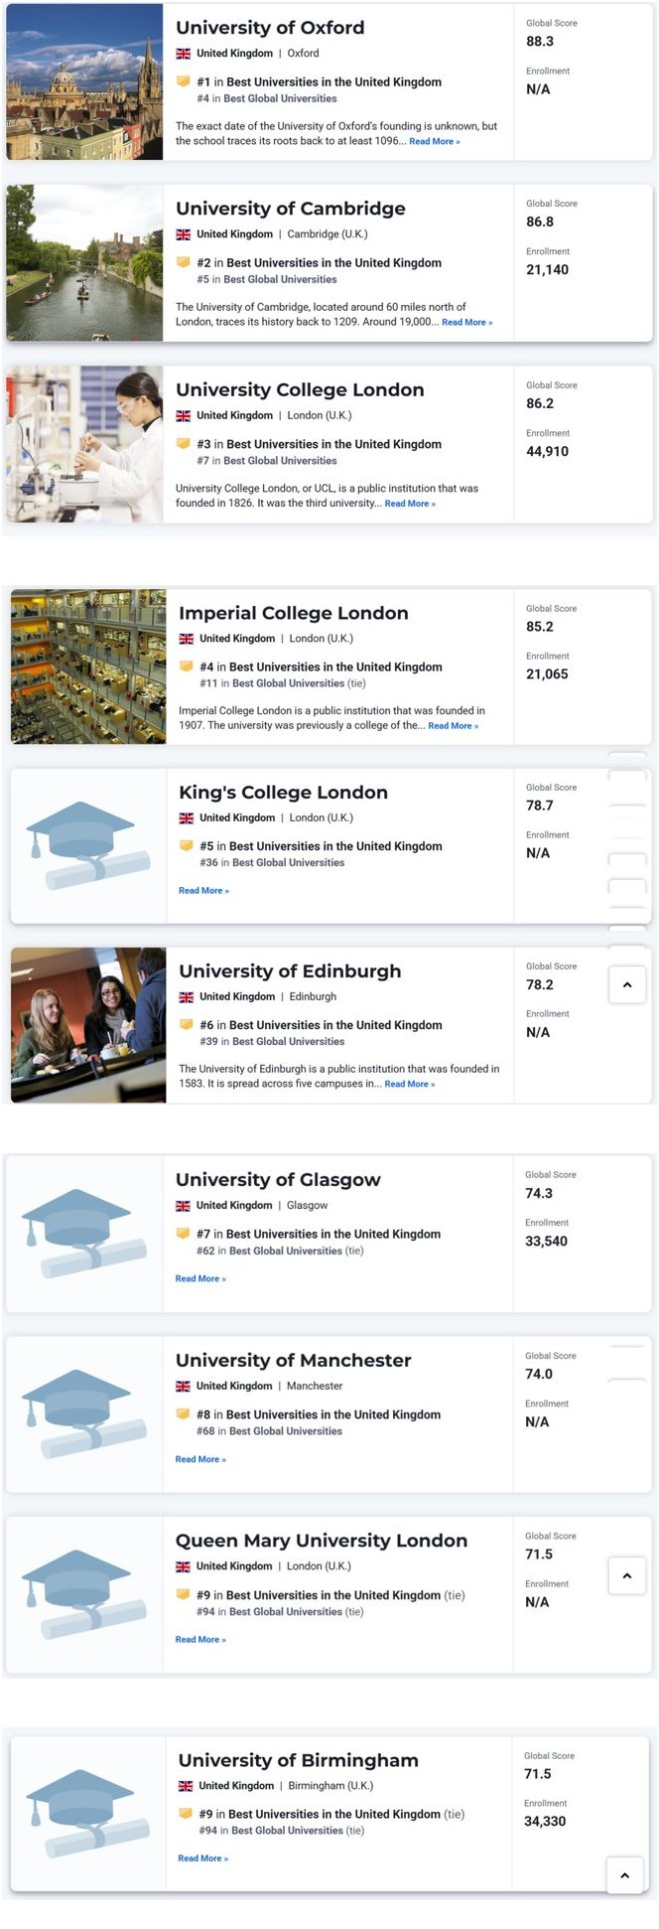Click the UK flag icon under University of Glasgow

pos(184,1206)
